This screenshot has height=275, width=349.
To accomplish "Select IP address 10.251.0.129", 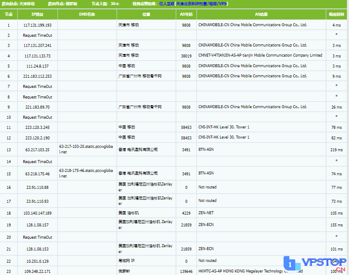I will tap(37, 261).
